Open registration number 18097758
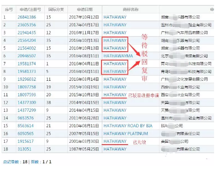 [27, 87]
